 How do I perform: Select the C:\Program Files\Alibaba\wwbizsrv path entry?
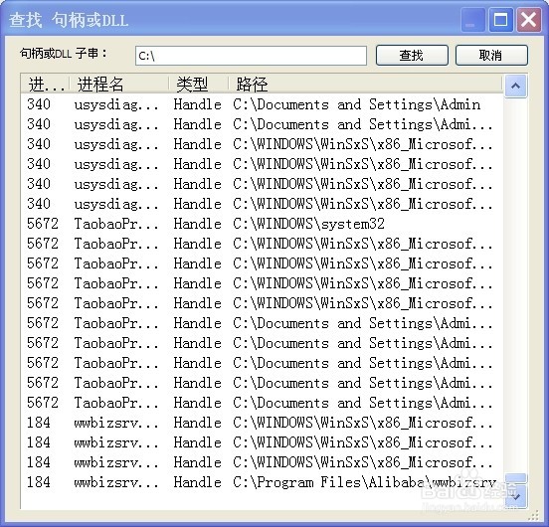[x=364, y=482]
